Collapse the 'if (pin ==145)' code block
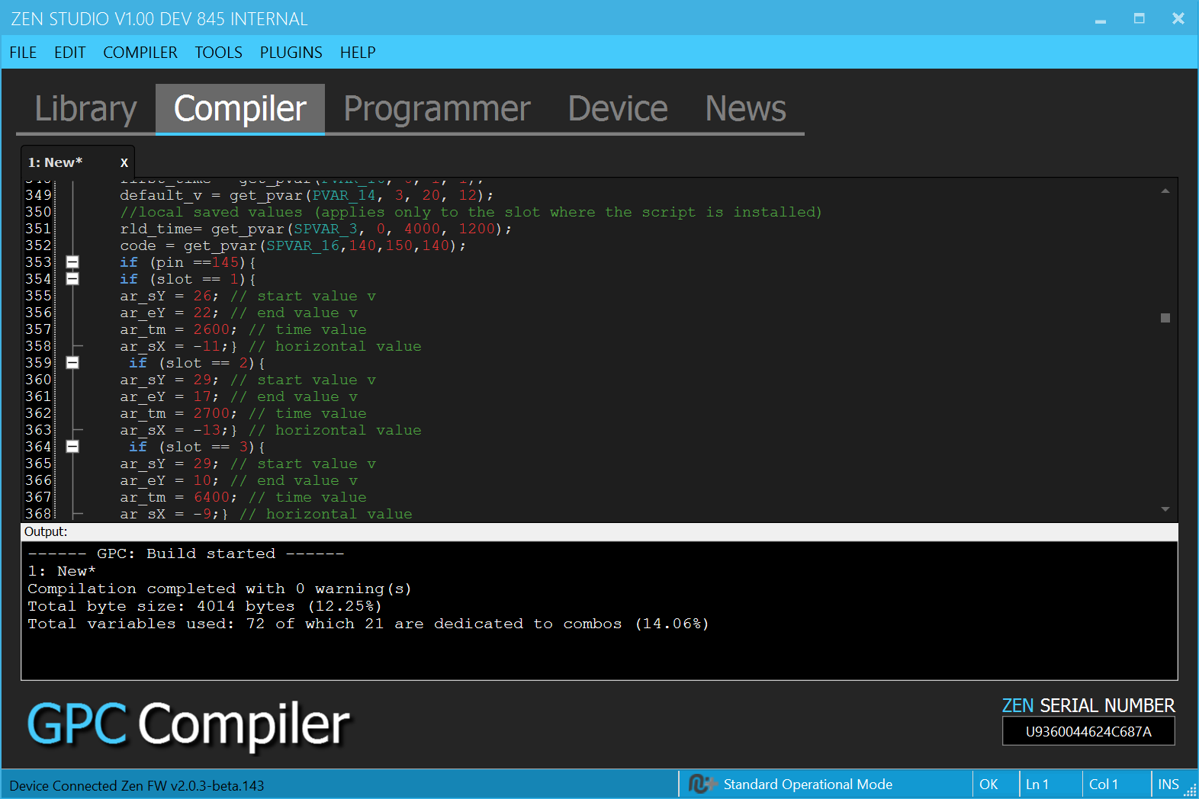The height and width of the screenshot is (799, 1199). click(x=72, y=262)
